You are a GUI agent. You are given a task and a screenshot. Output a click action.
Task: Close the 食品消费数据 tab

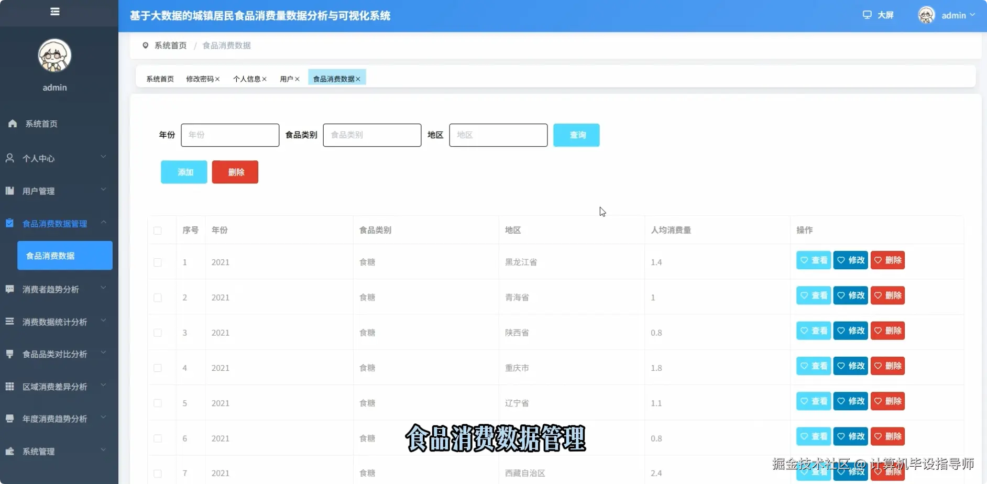358,79
